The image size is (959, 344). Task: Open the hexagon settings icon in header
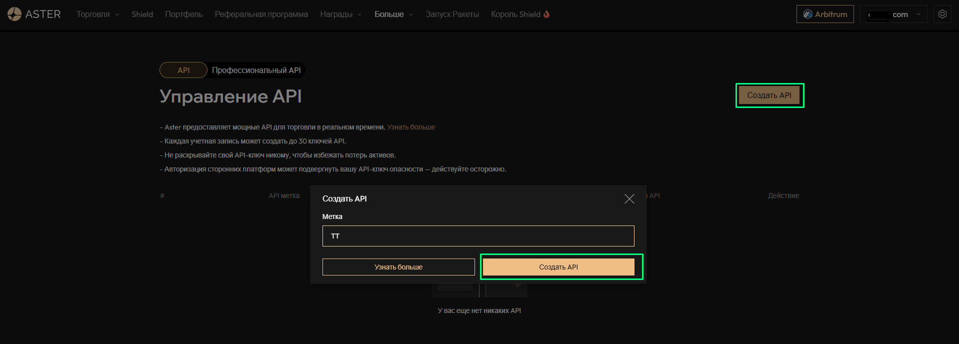click(942, 14)
